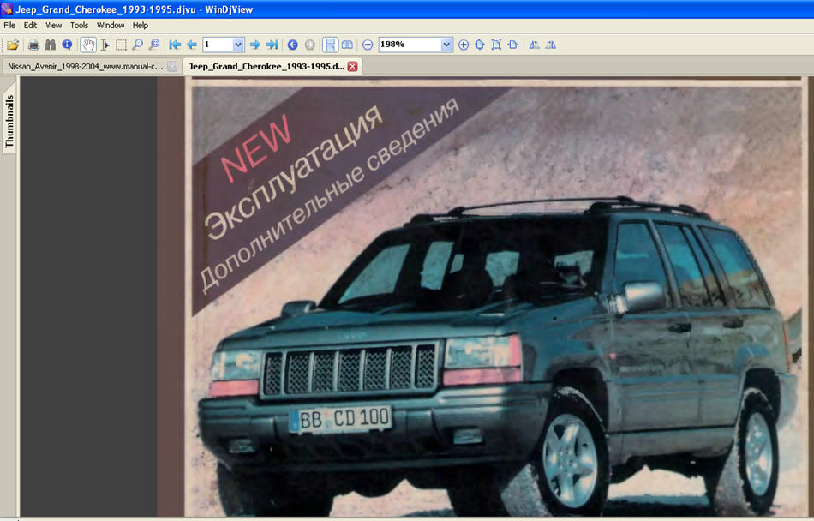
Task: Close the Nissan_Avenir tab
Action: pos(172,67)
